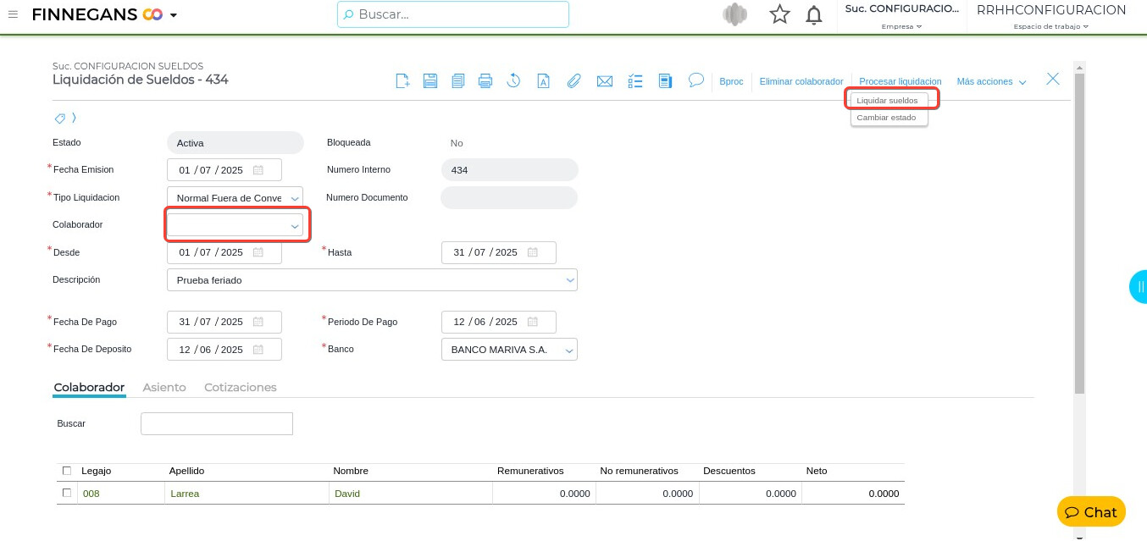Open the notifications bell
This screenshot has width=1147, height=541.
tap(814, 14)
